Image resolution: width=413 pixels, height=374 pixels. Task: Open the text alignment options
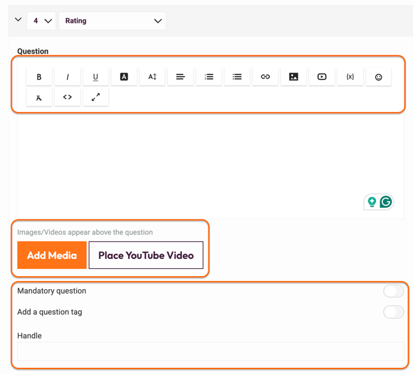coord(181,77)
